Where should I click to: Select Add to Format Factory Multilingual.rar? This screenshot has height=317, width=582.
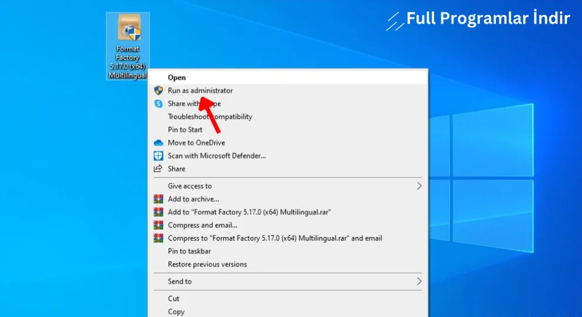(x=288, y=212)
